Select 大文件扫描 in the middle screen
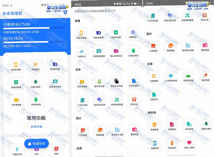This screenshot has width=215, height=157. (x=82, y=102)
